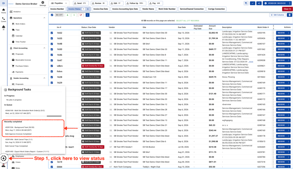Switch to the Review tab
This screenshot has height=169, width=293.
99,3
